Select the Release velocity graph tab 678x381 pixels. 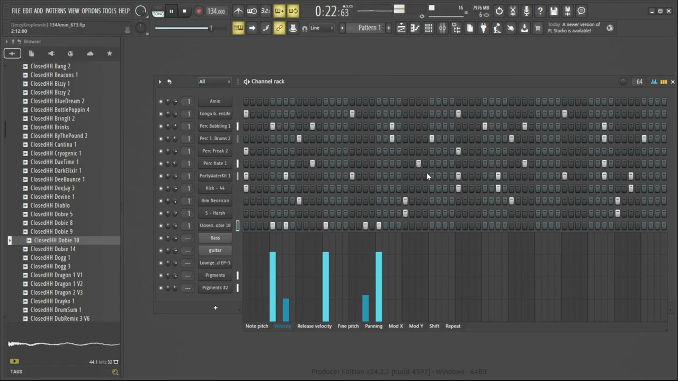314,326
